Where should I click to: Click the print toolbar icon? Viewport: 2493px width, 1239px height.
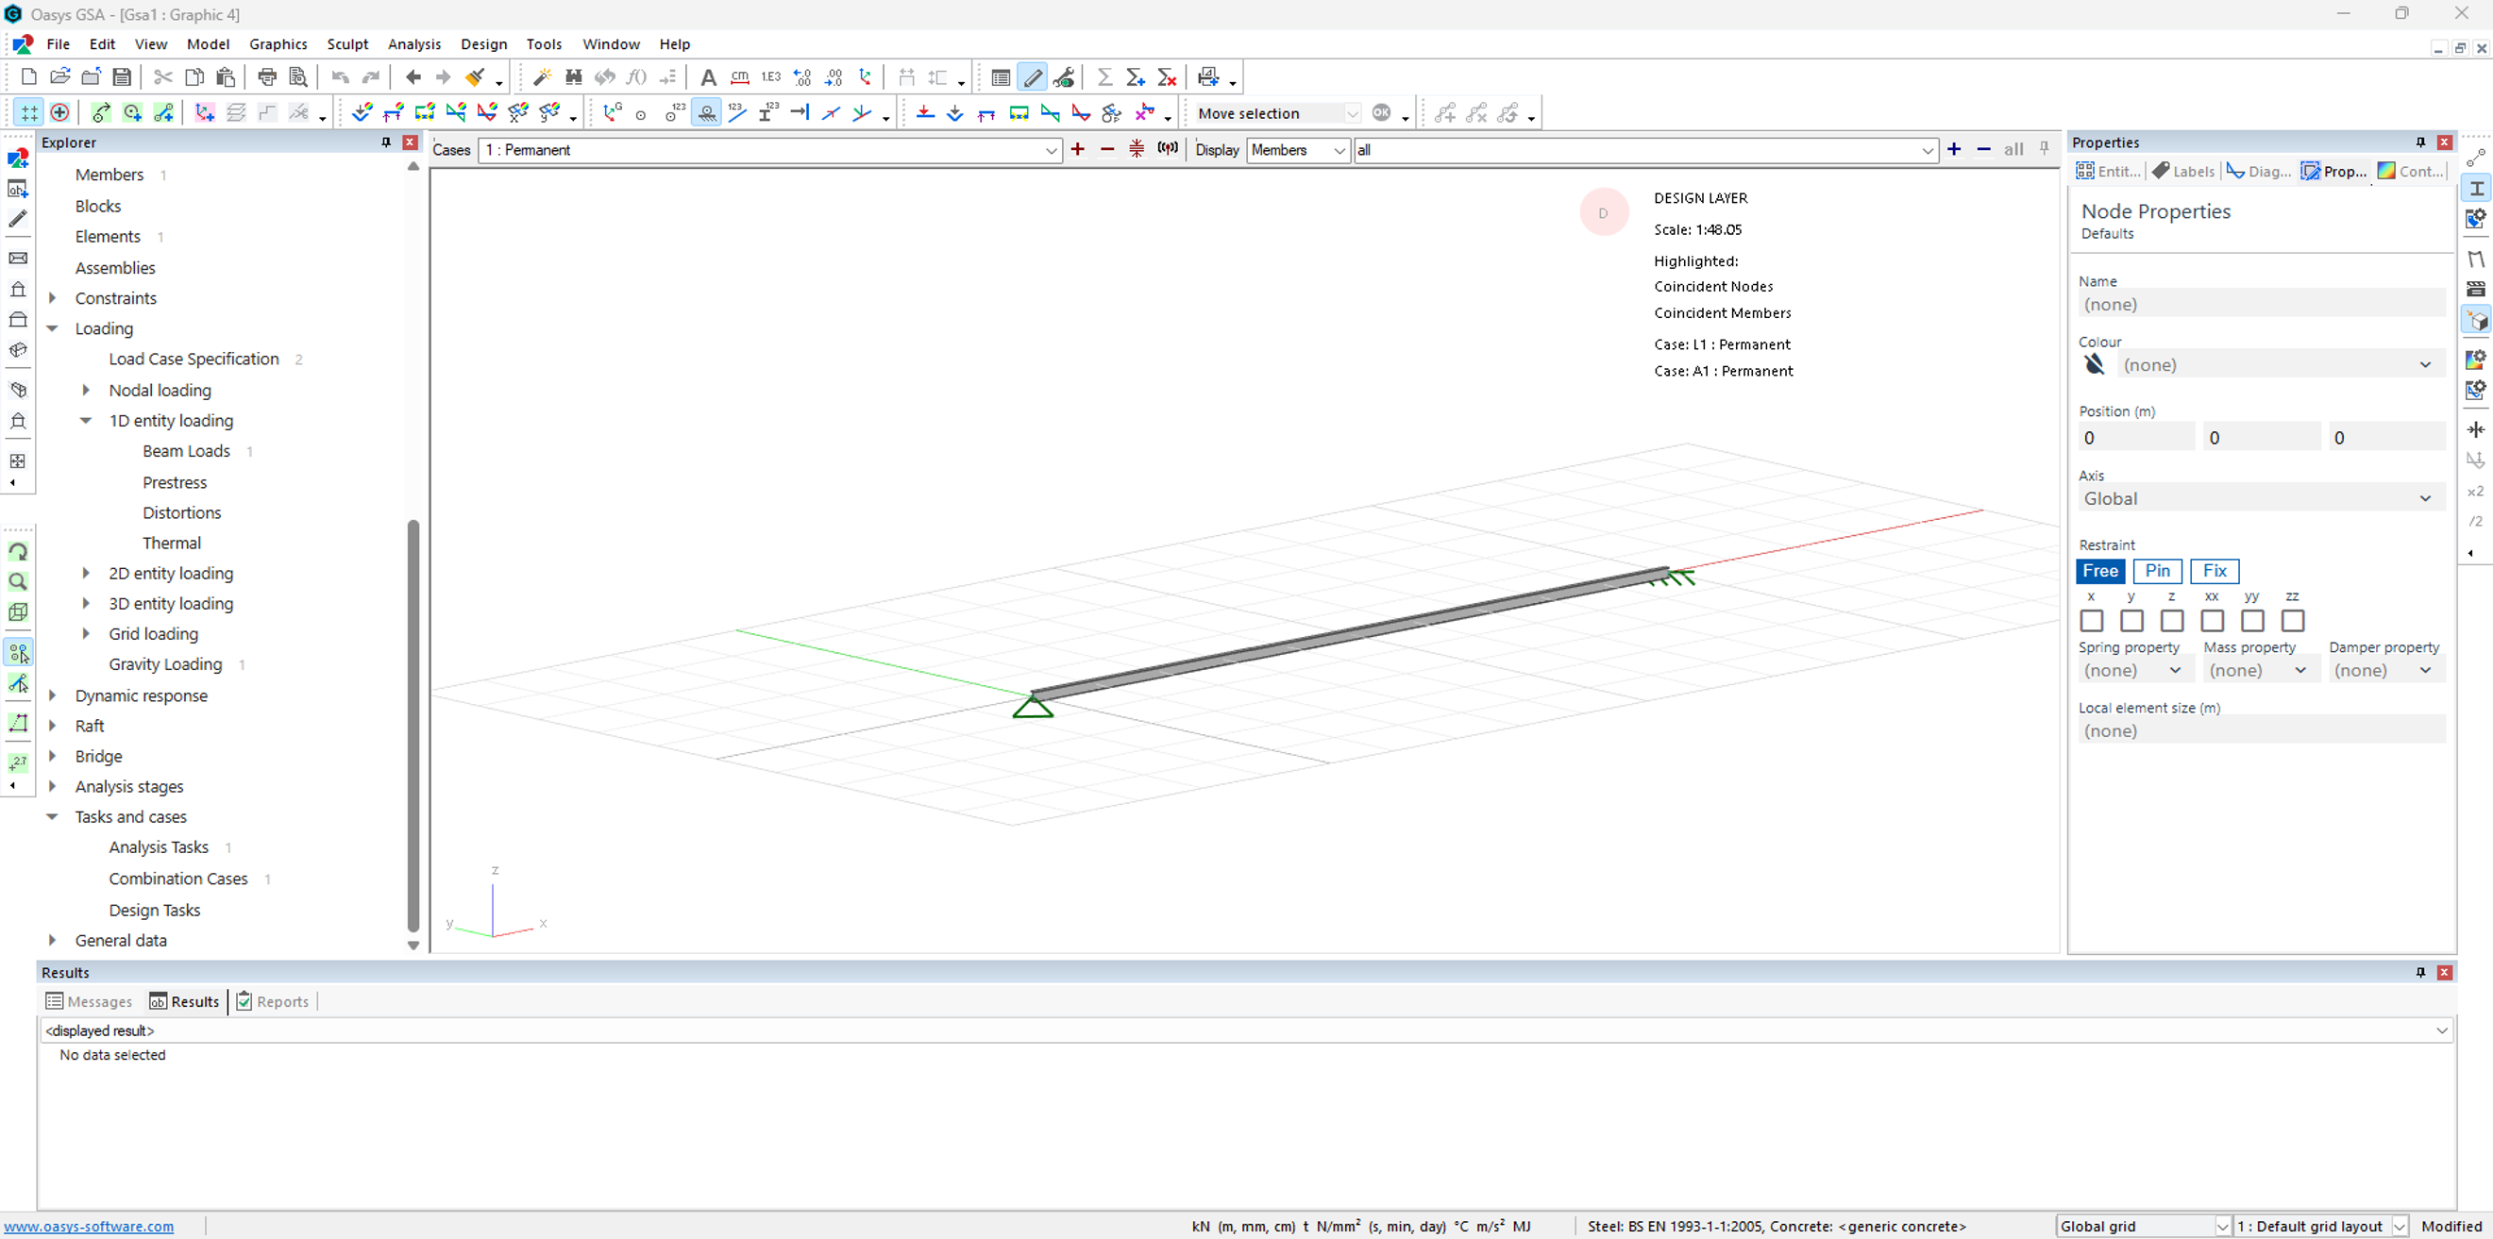[x=267, y=77]
